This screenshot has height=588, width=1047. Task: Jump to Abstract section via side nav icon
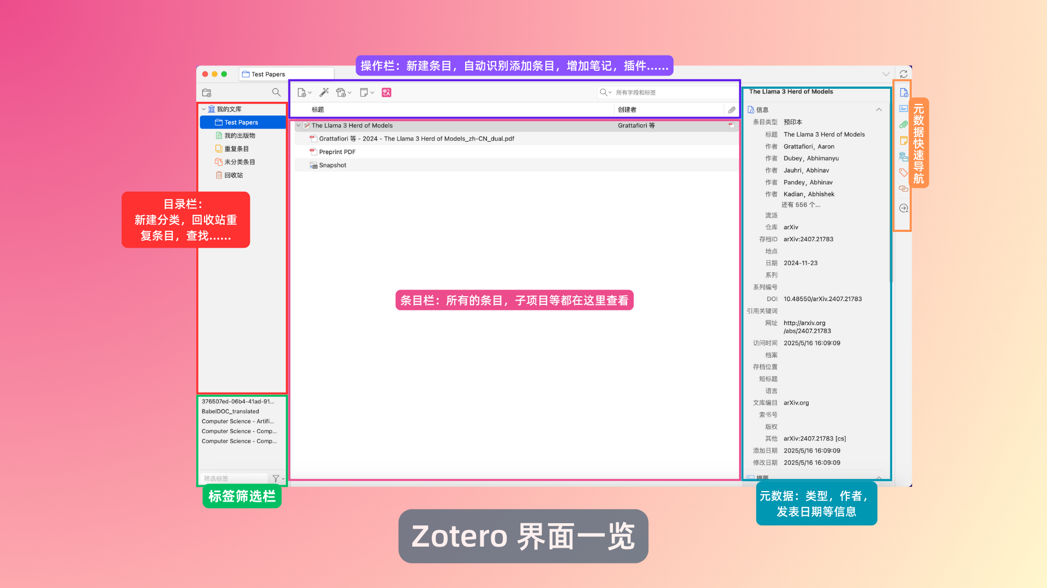(x=904, y=108)
